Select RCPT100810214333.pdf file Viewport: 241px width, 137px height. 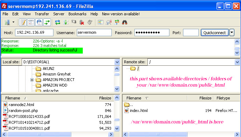click(29, 116)
